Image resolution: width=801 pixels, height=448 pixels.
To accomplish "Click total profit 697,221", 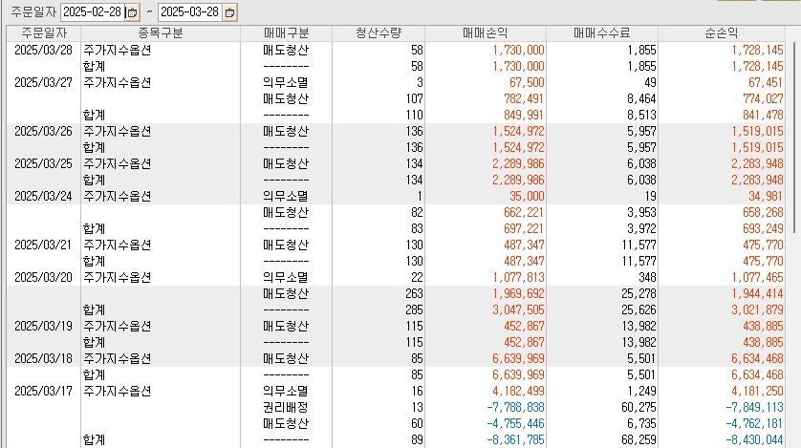I will 524,228.
